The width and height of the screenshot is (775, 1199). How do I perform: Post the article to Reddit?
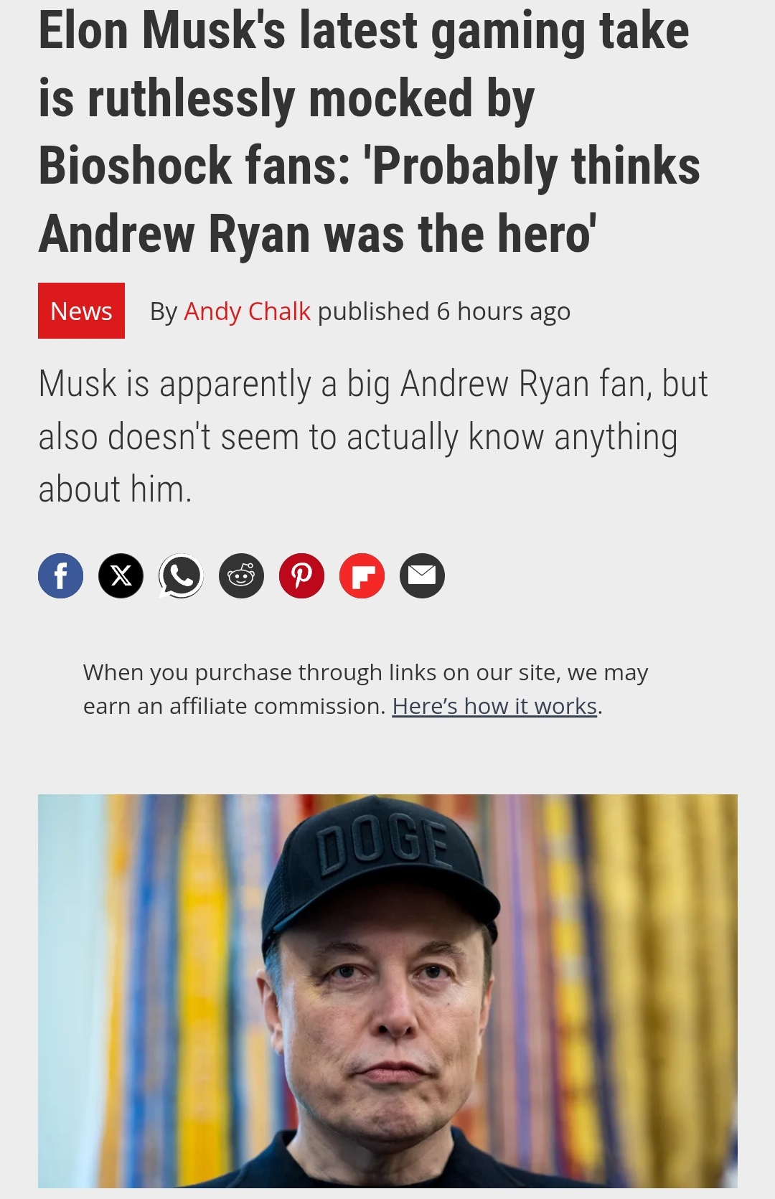pyautogui.click(x=241, y=575)
